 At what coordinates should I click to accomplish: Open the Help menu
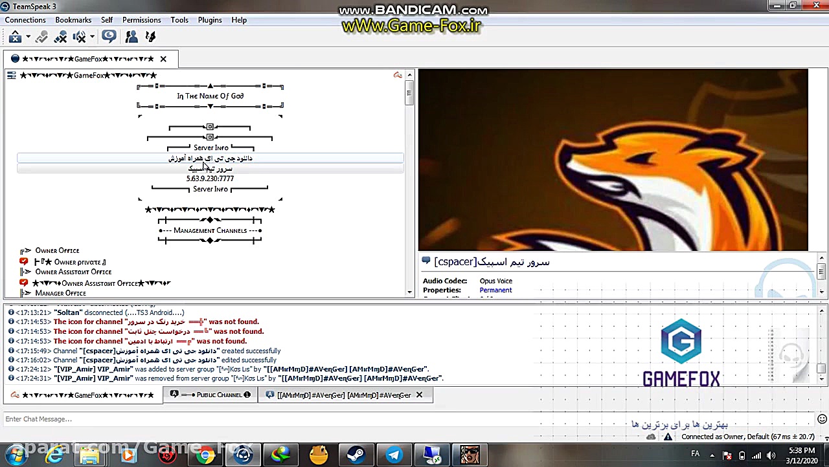(239, 20)
